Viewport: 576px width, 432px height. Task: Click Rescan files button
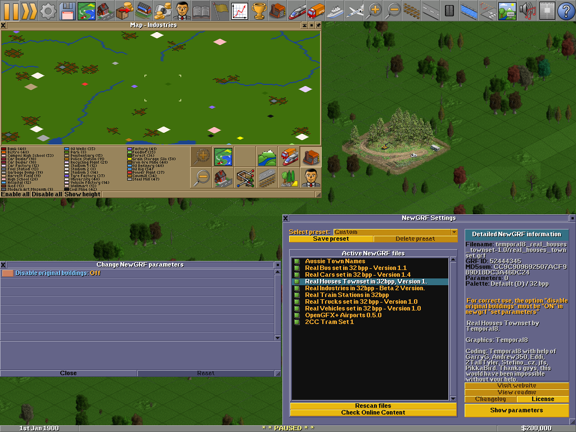[373, 406]
